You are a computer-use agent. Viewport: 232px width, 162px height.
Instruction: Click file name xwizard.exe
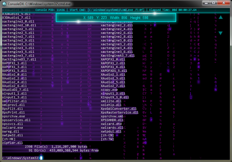point(12,128)
